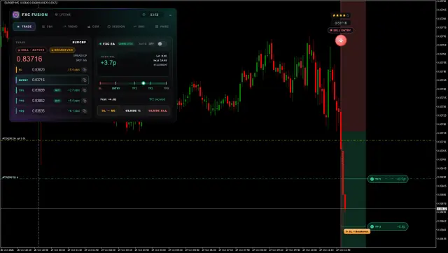
Task: Click the TP1 chart tag checkmark
Action: click(372, 179)
